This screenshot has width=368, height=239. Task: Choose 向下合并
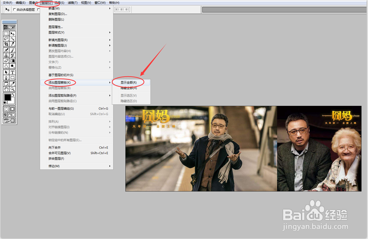(77, 148)
